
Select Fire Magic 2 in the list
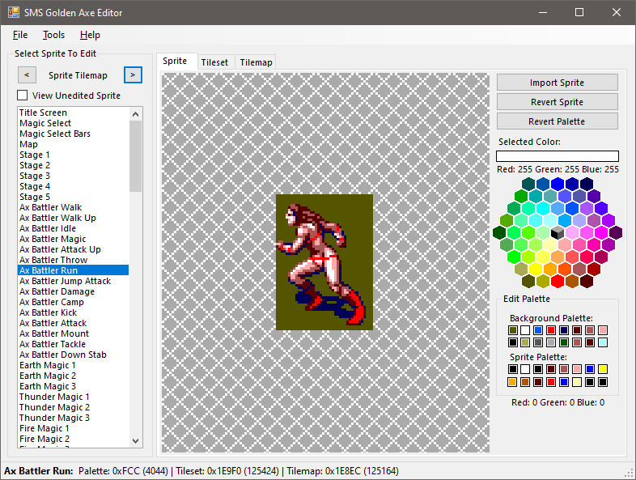tap(74, 439)
